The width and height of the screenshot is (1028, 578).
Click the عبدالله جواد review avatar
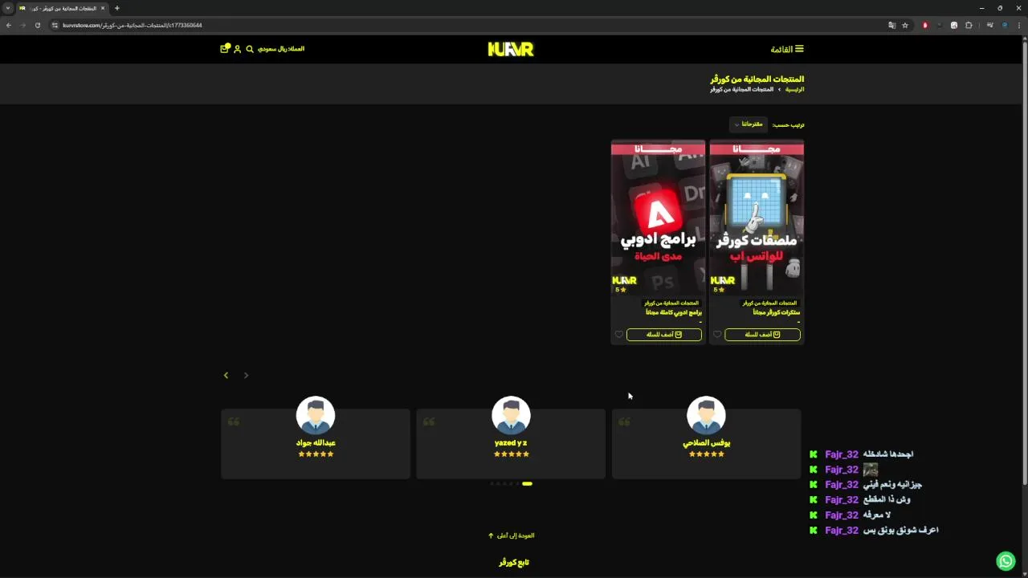click(x=316, y=416)
